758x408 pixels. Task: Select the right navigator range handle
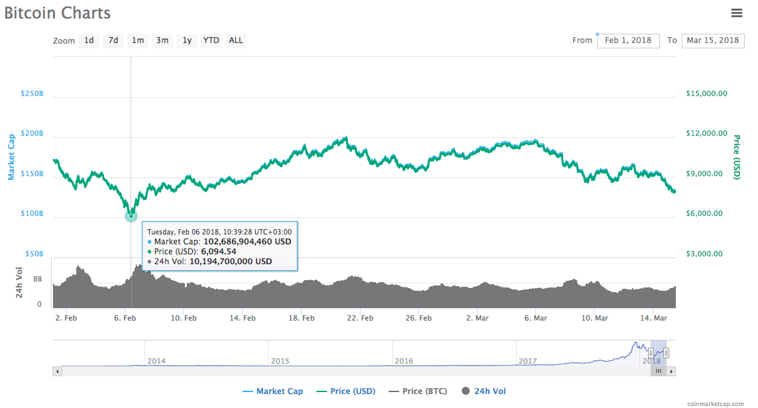pos(668,352)
